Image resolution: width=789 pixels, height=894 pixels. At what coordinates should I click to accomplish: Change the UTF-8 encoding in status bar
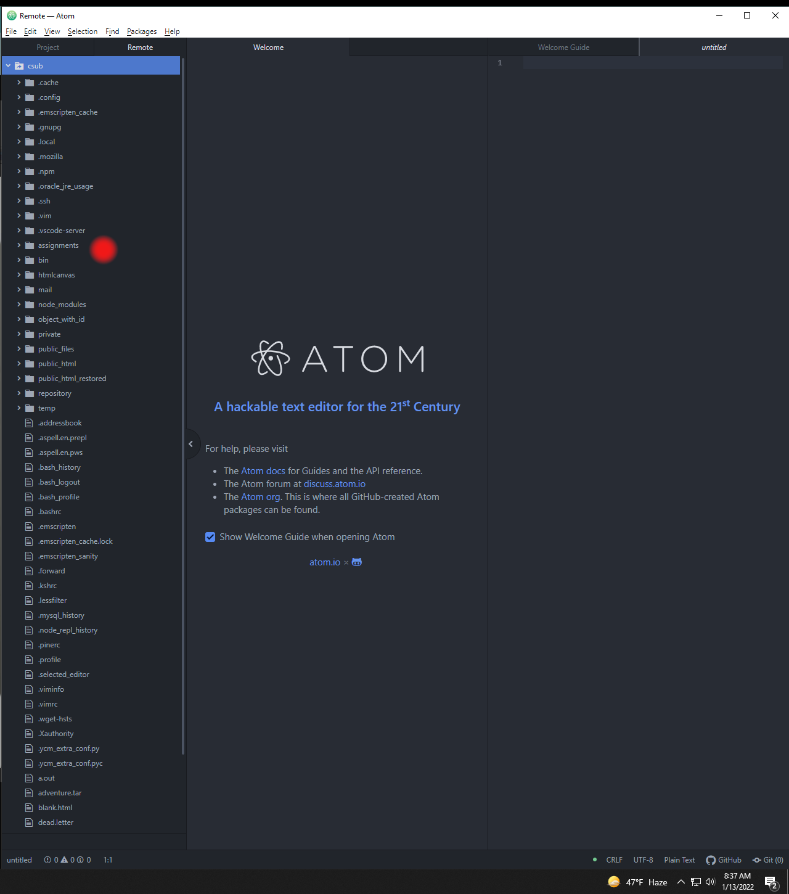[x=643, y=860]
